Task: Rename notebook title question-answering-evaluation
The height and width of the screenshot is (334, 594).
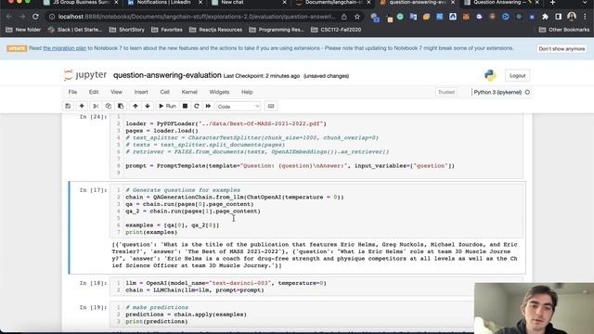Action: coord(167,75)
